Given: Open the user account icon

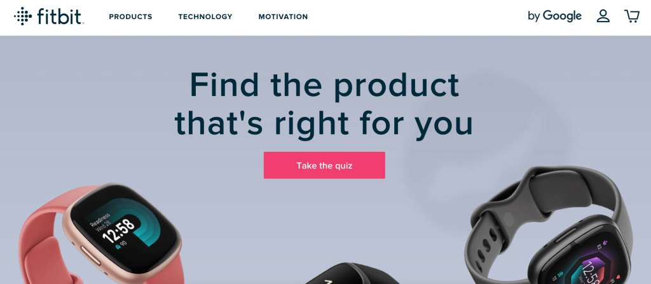Looking at the screenshot, I should pos(603,16).
